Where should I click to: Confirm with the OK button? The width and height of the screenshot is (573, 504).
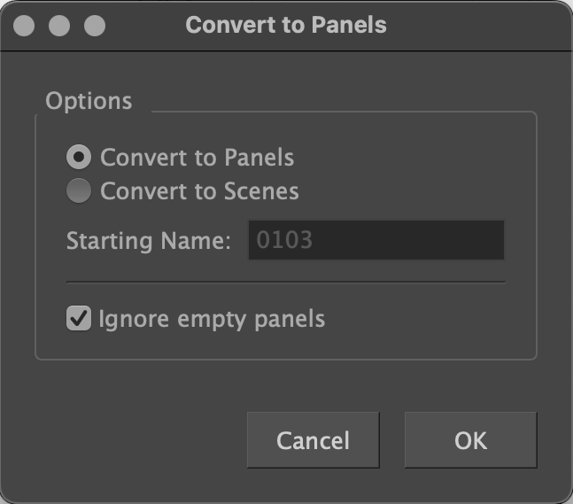470,440
